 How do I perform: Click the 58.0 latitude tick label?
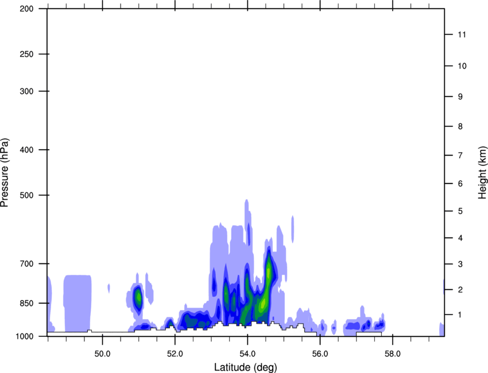[x=393, y=354]
